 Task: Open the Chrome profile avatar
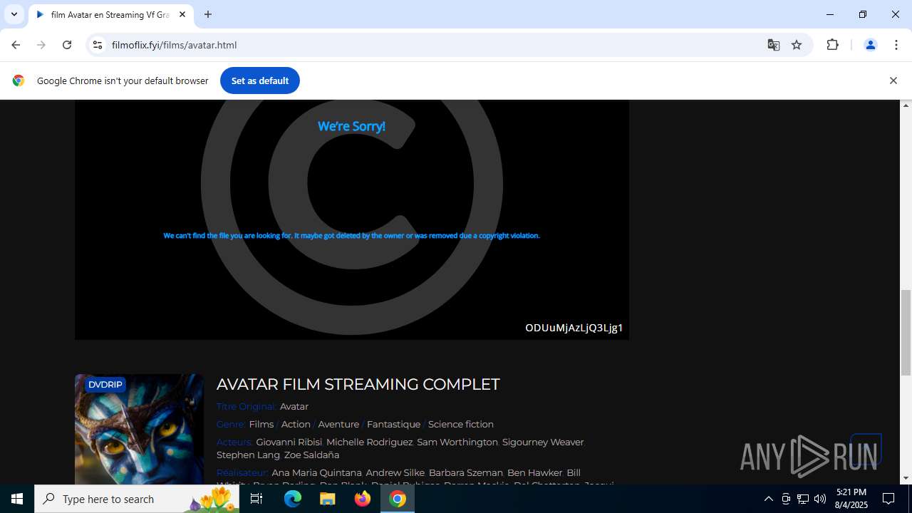pos(870,45)
